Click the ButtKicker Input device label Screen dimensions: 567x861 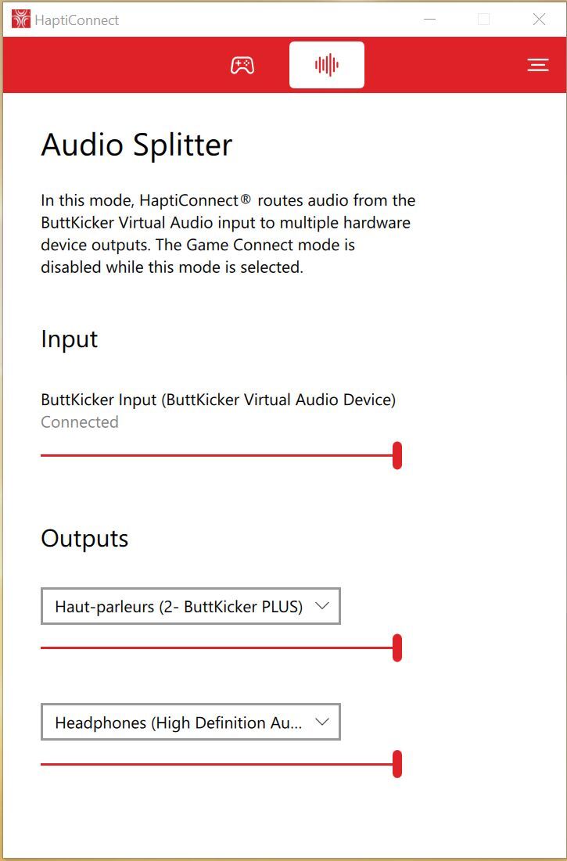[x=218, y=400]
